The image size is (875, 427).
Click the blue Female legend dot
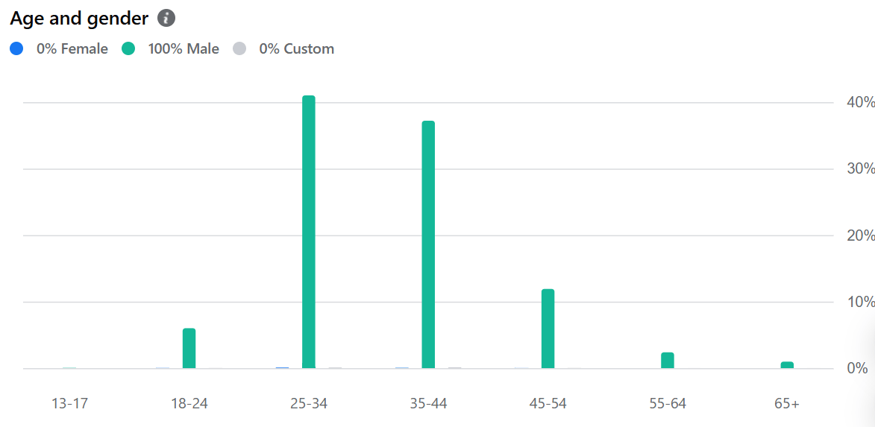click(x=16, y=48)
